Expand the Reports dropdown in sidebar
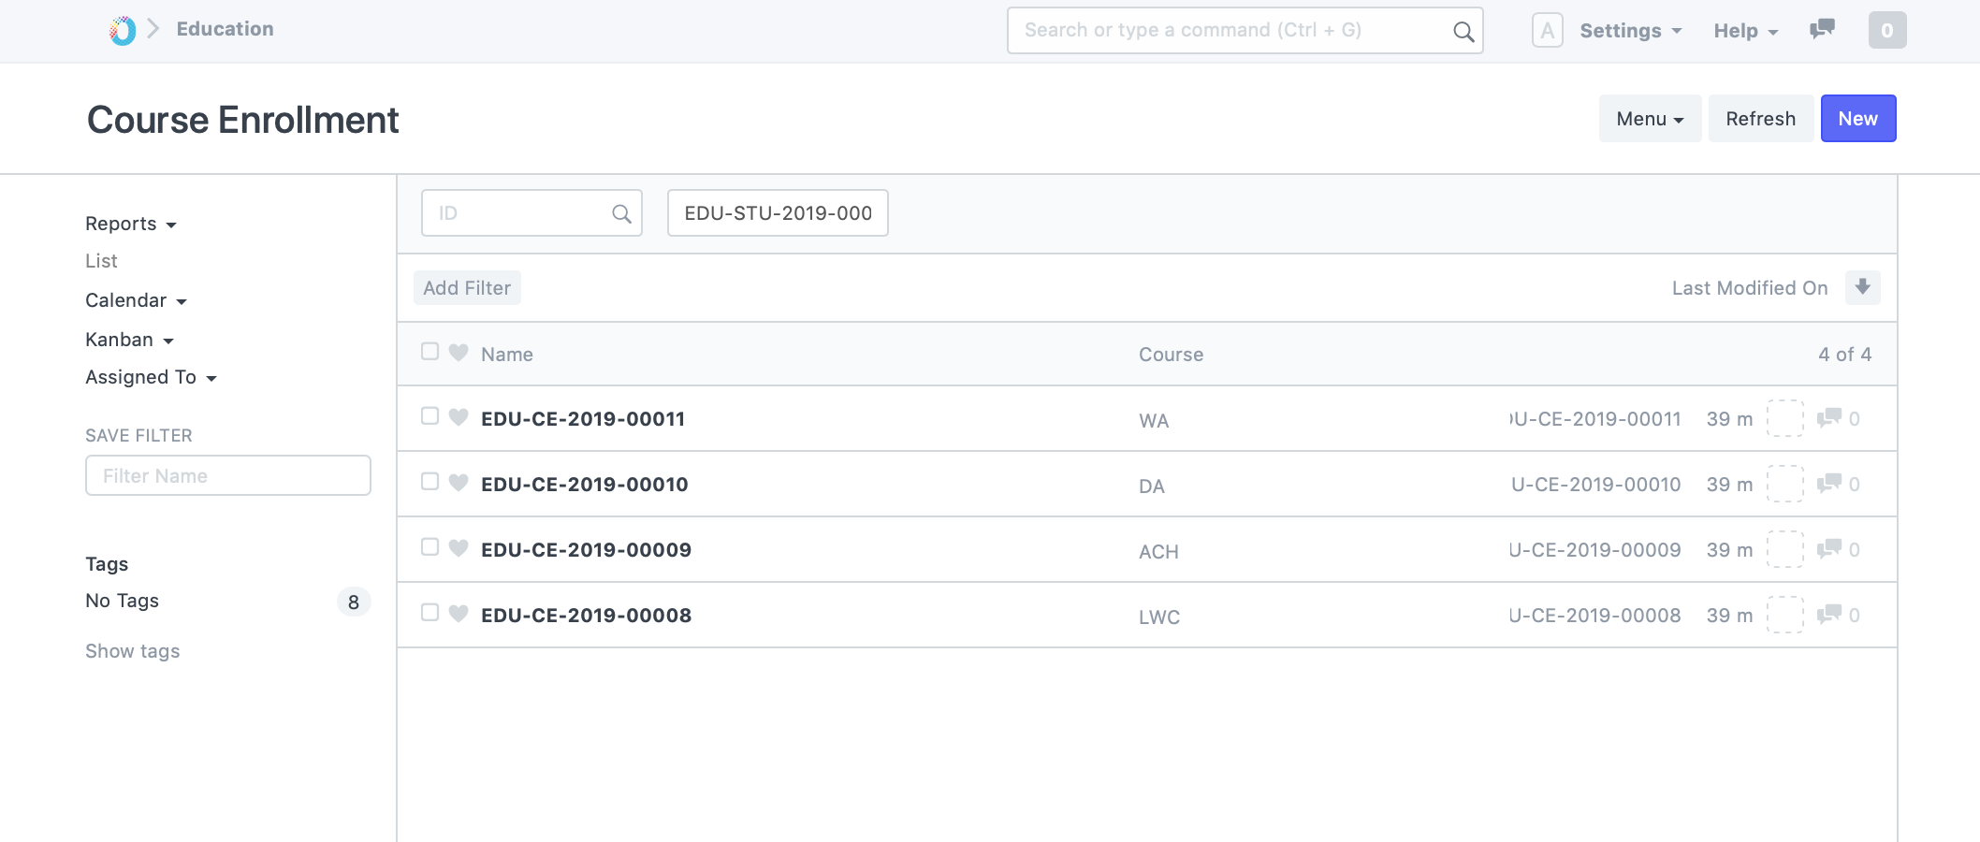1980x842 pixels. pos(130,224)
